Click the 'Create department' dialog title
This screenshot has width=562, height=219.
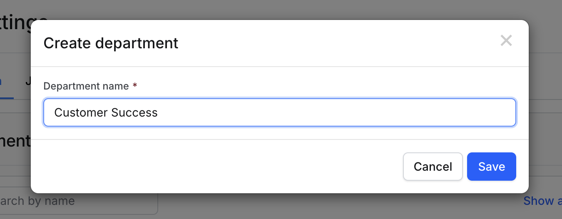coord(111,43)
